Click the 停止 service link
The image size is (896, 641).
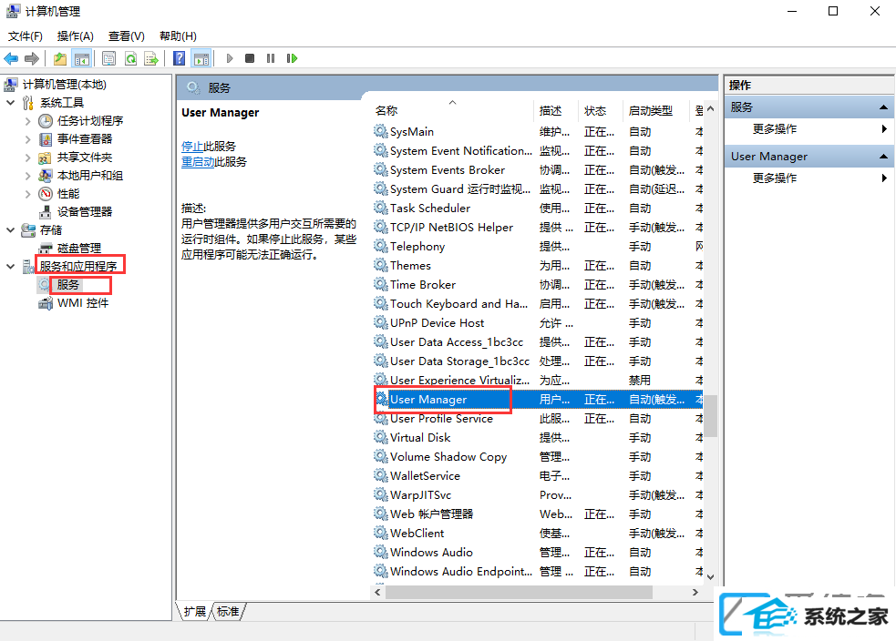192,147
